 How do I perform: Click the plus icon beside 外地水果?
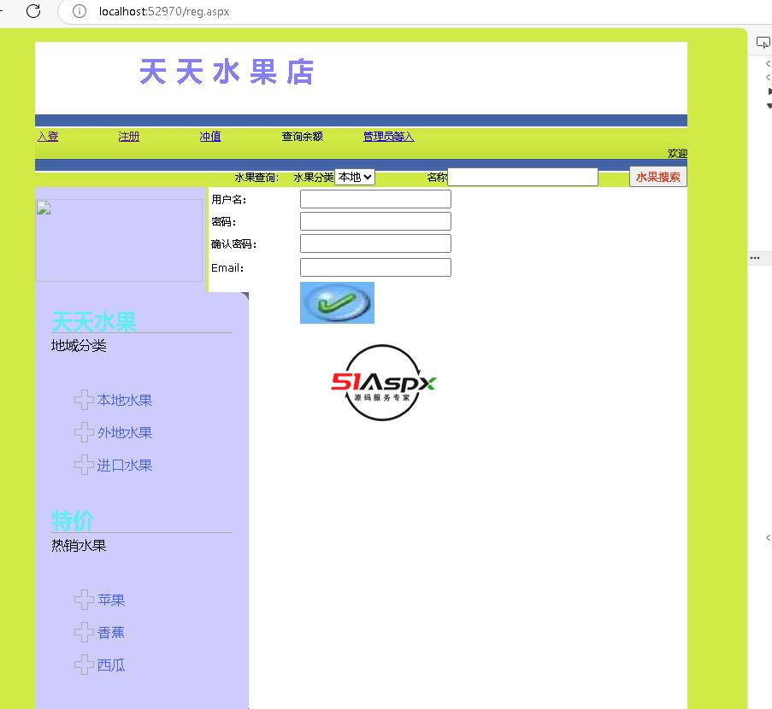pos(84,432)
